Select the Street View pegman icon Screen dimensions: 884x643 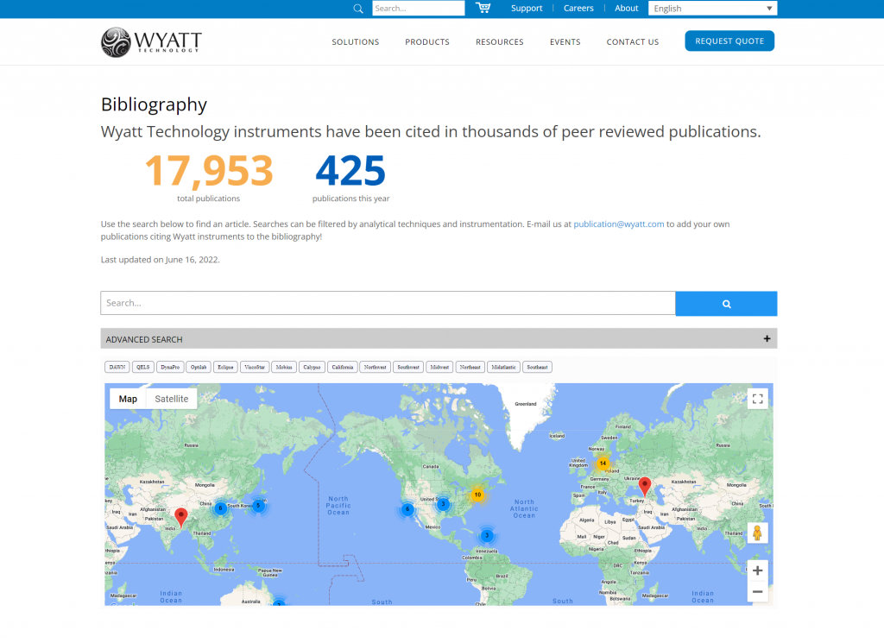[757, 533]
